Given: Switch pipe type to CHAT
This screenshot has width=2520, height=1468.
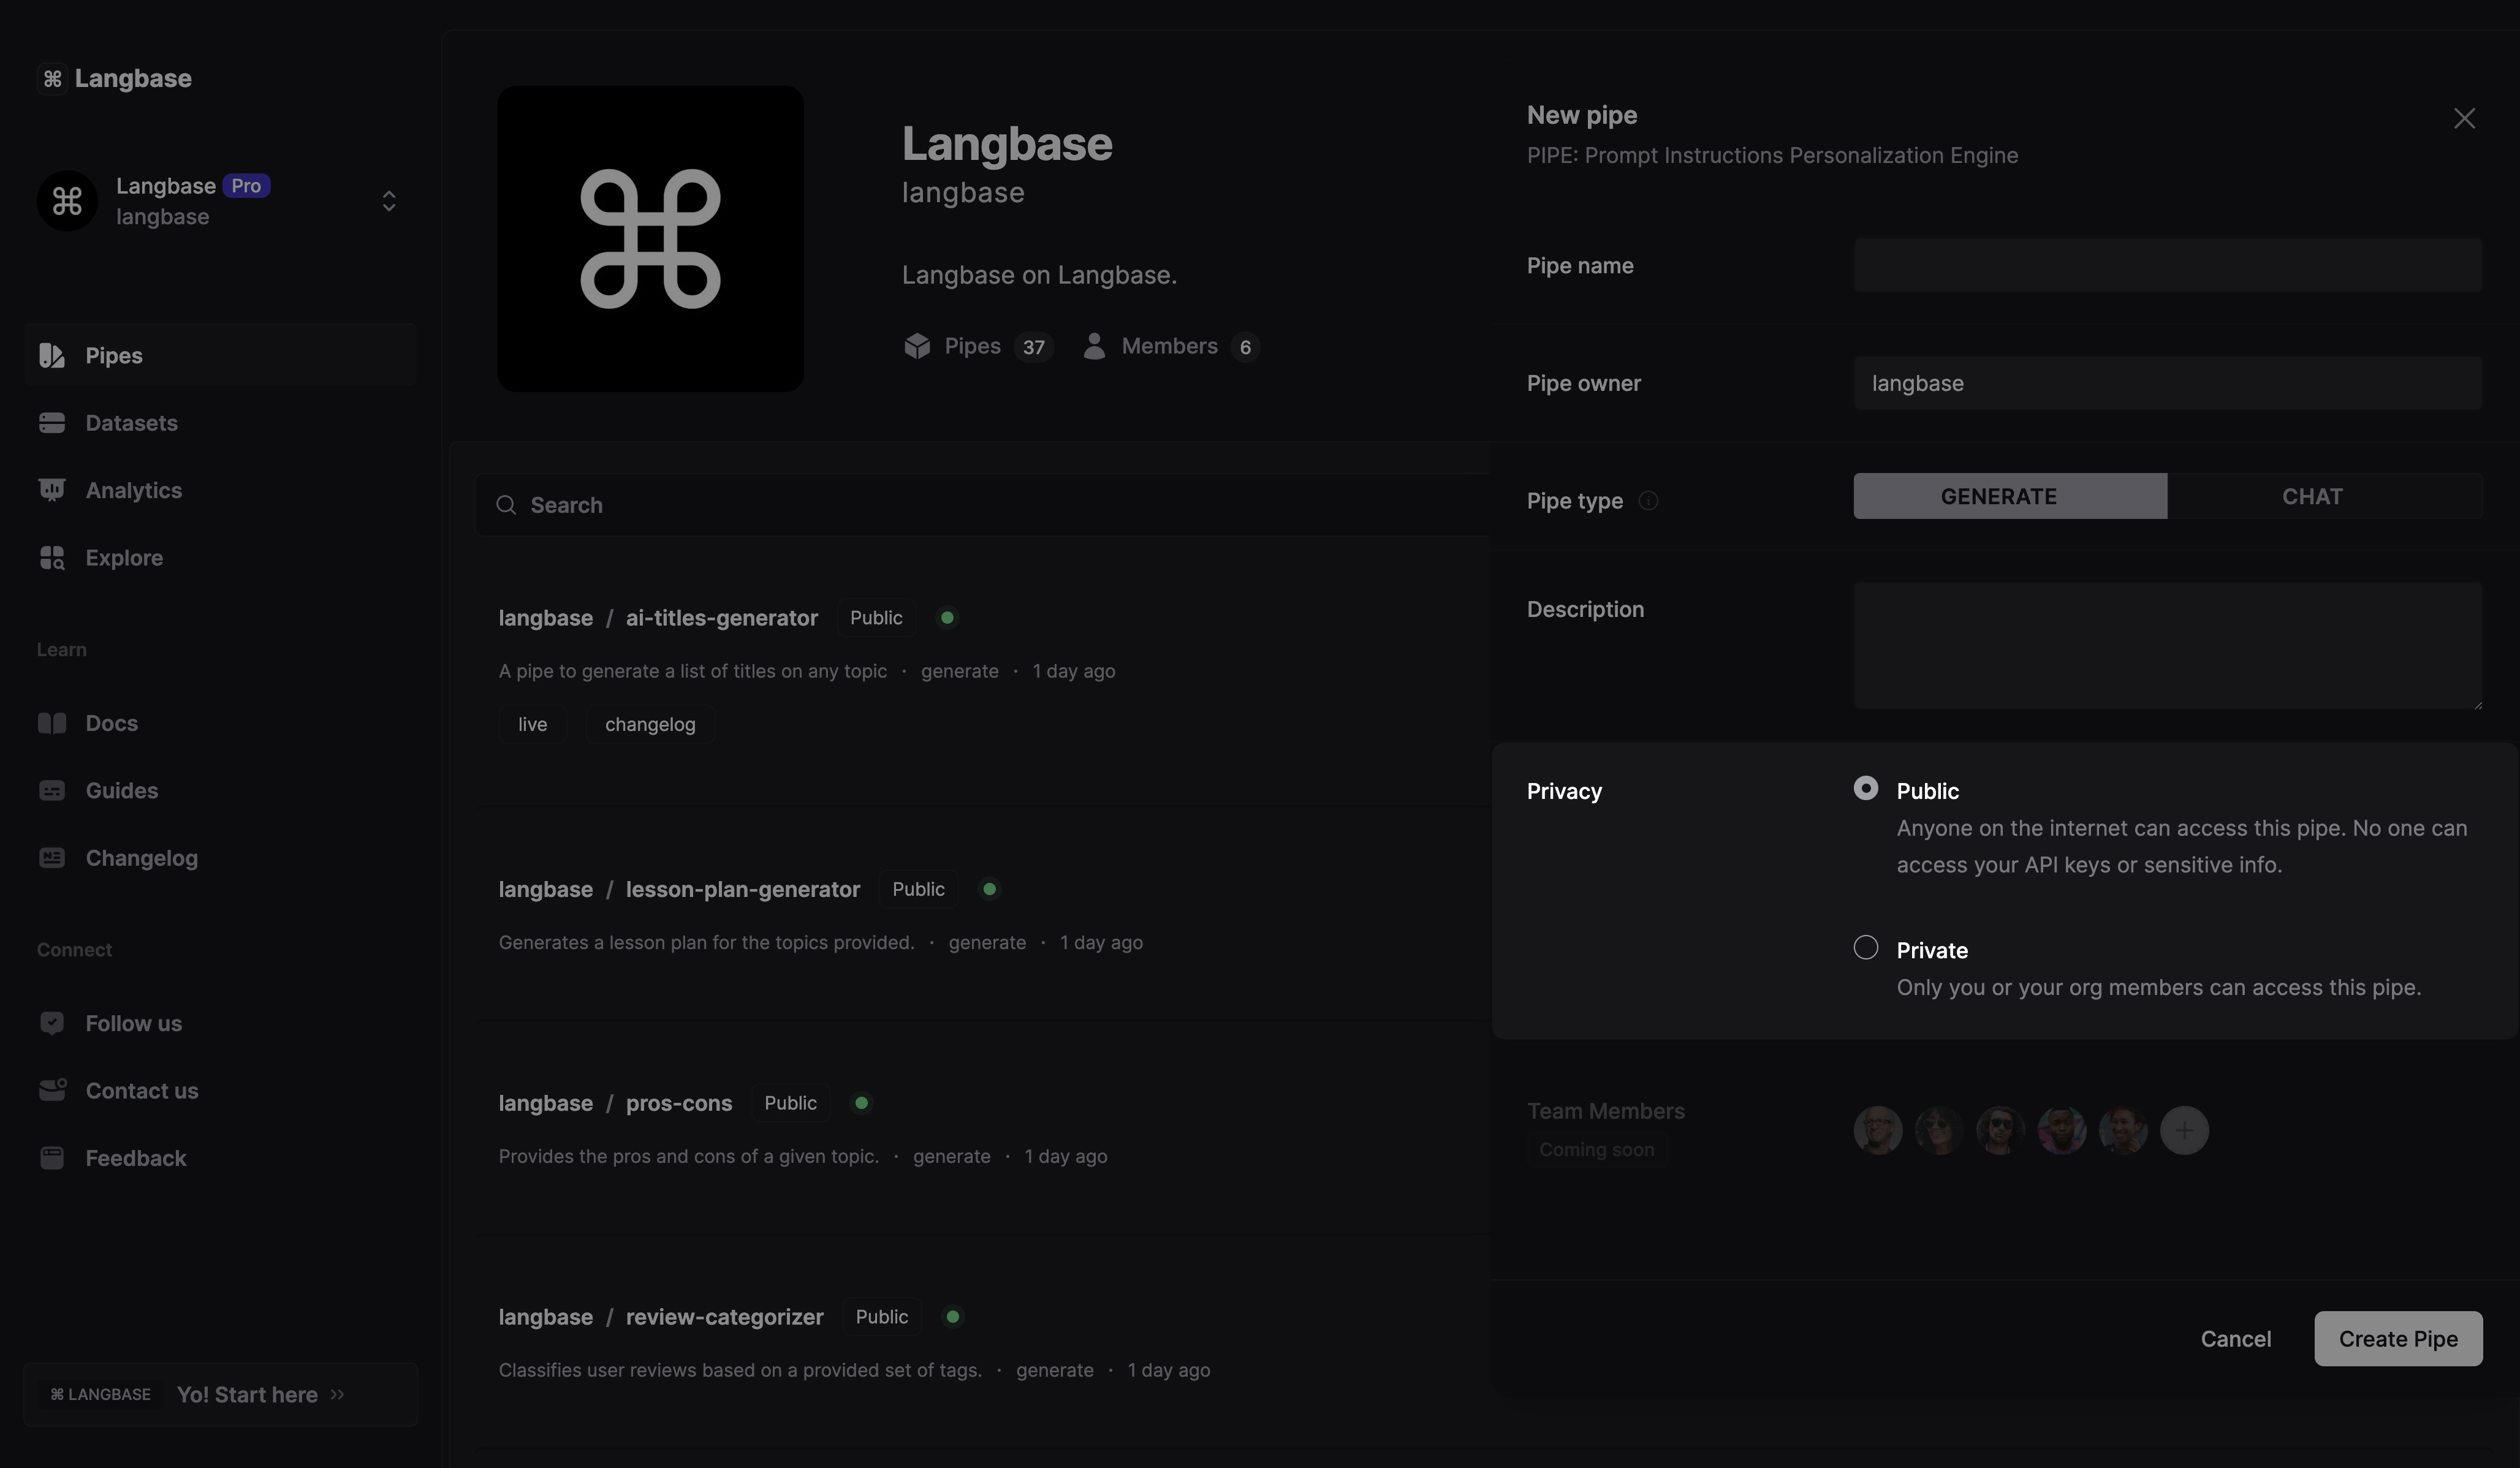Looking at the screenshot, I should tap(2311, 497).
